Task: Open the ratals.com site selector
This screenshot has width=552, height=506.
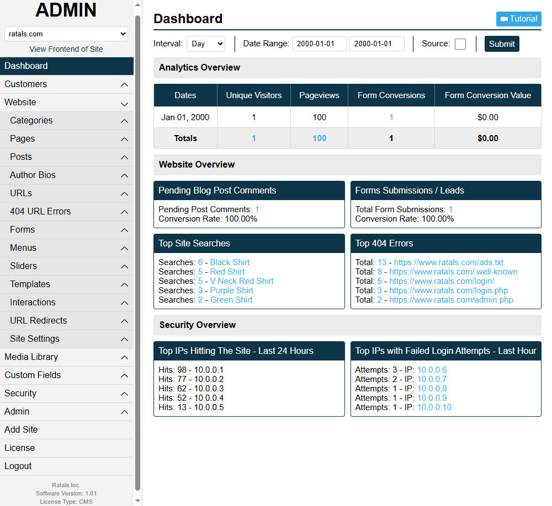Action: [66, 34]
